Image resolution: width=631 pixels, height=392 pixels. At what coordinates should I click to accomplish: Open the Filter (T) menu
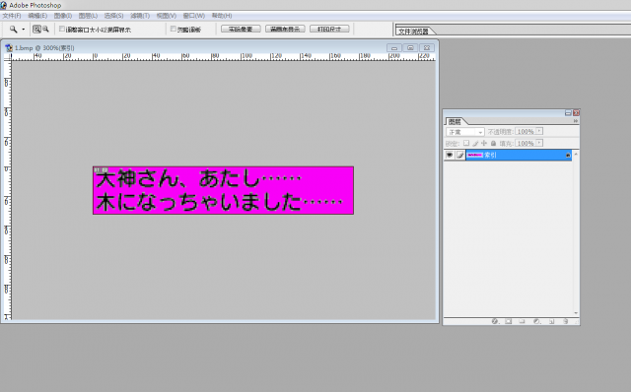(140, 16)
